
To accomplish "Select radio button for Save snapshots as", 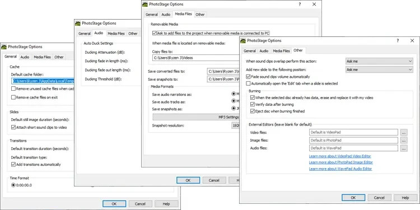I will pyautogui.click(x=234, y=109).
